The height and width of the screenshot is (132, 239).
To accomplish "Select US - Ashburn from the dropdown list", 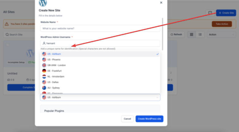I will point(100,54).
